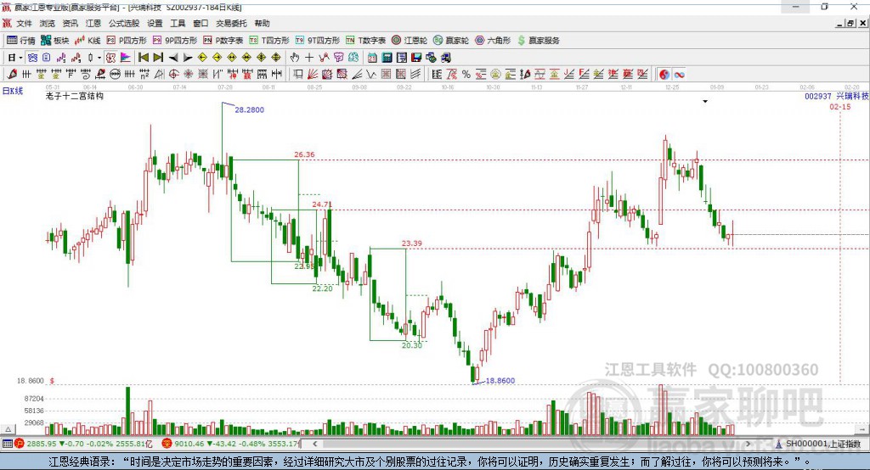Open the 交易委托 menu
Viewport: 870px width, 470px height.
231,23
